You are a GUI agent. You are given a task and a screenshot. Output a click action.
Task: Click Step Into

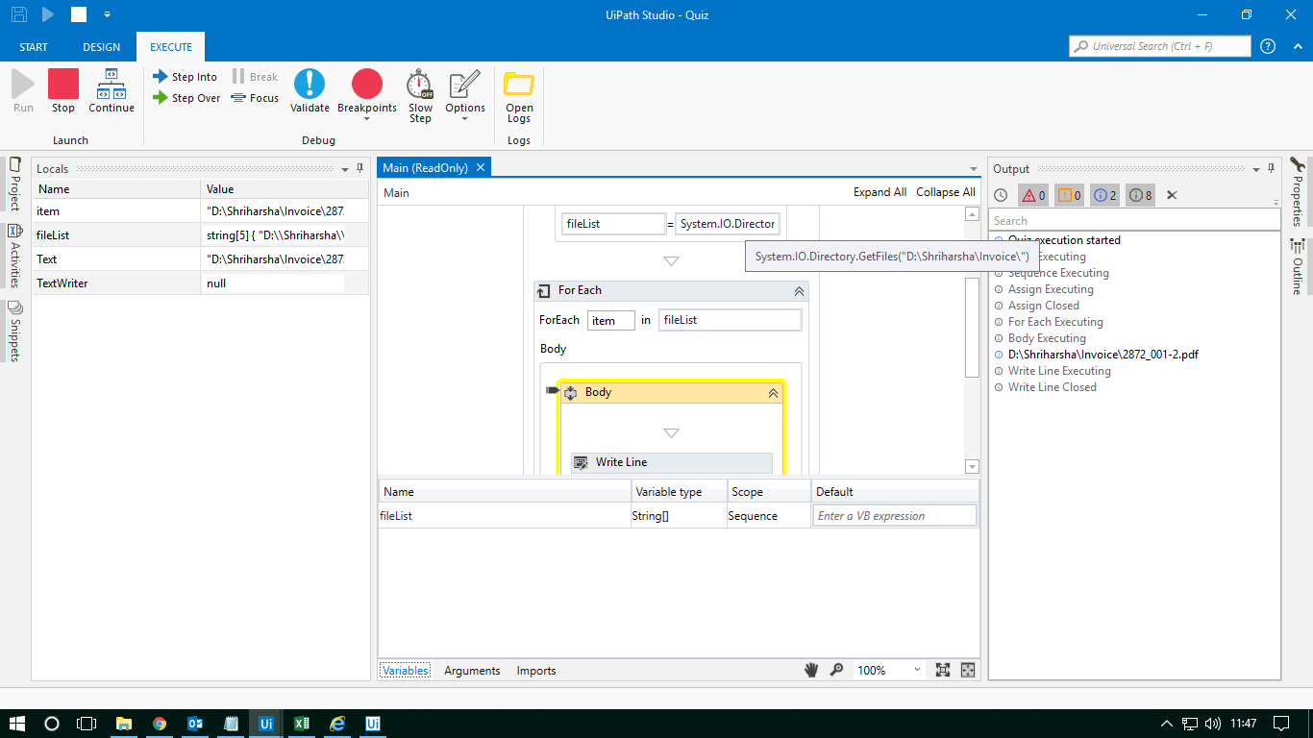coord(186,77)
